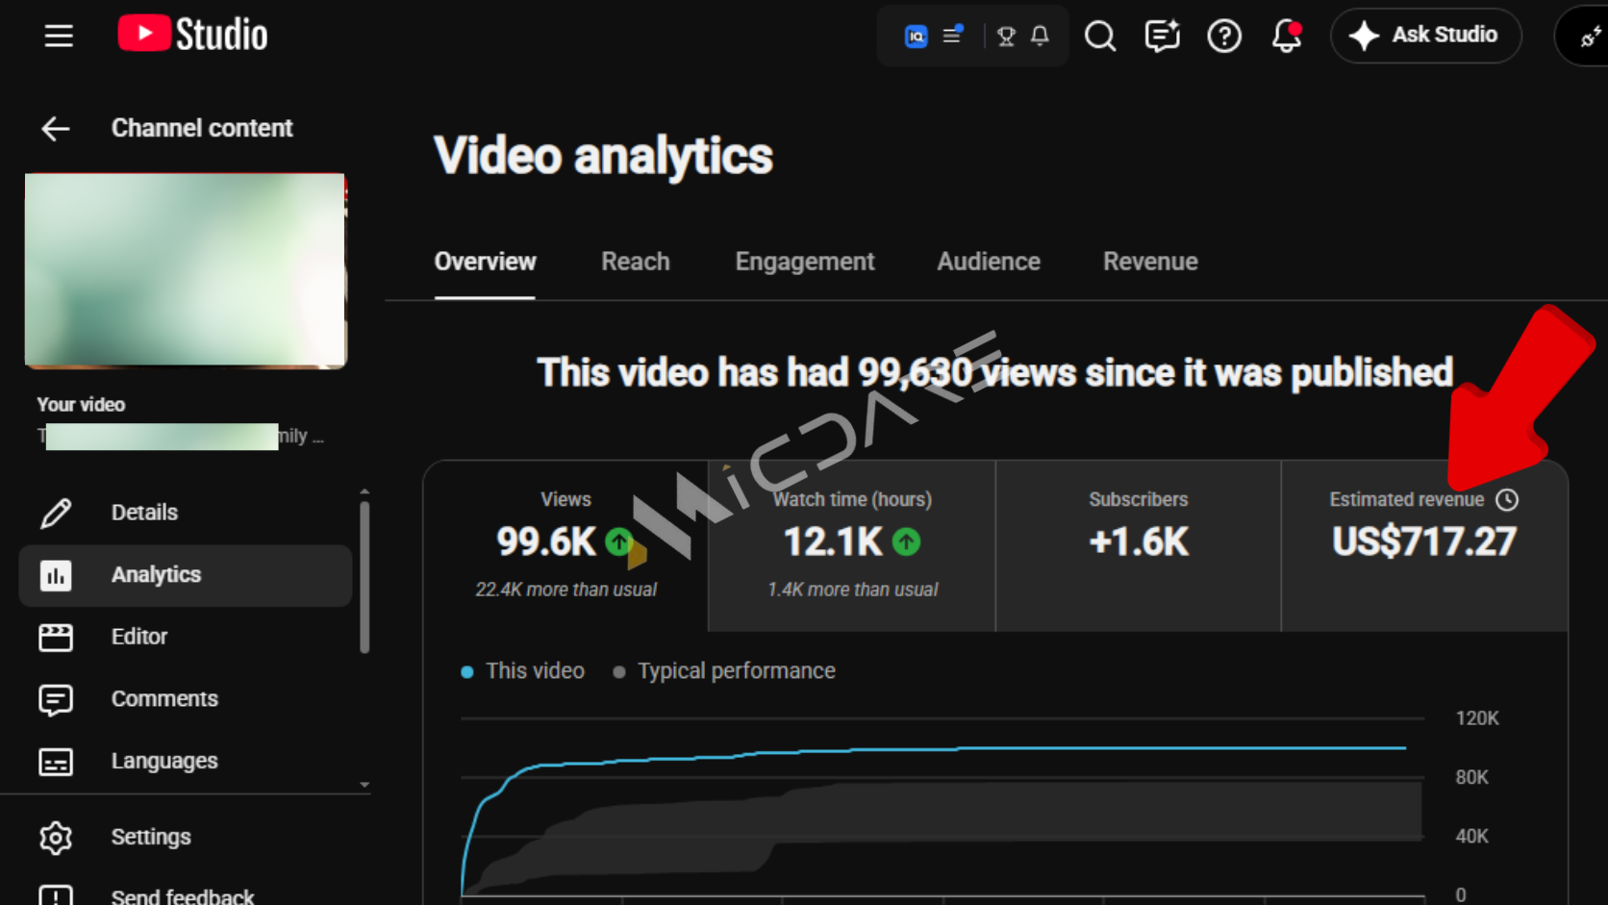Open the vidIQ extension icon
1608x905 pixels.
point(916,37)
